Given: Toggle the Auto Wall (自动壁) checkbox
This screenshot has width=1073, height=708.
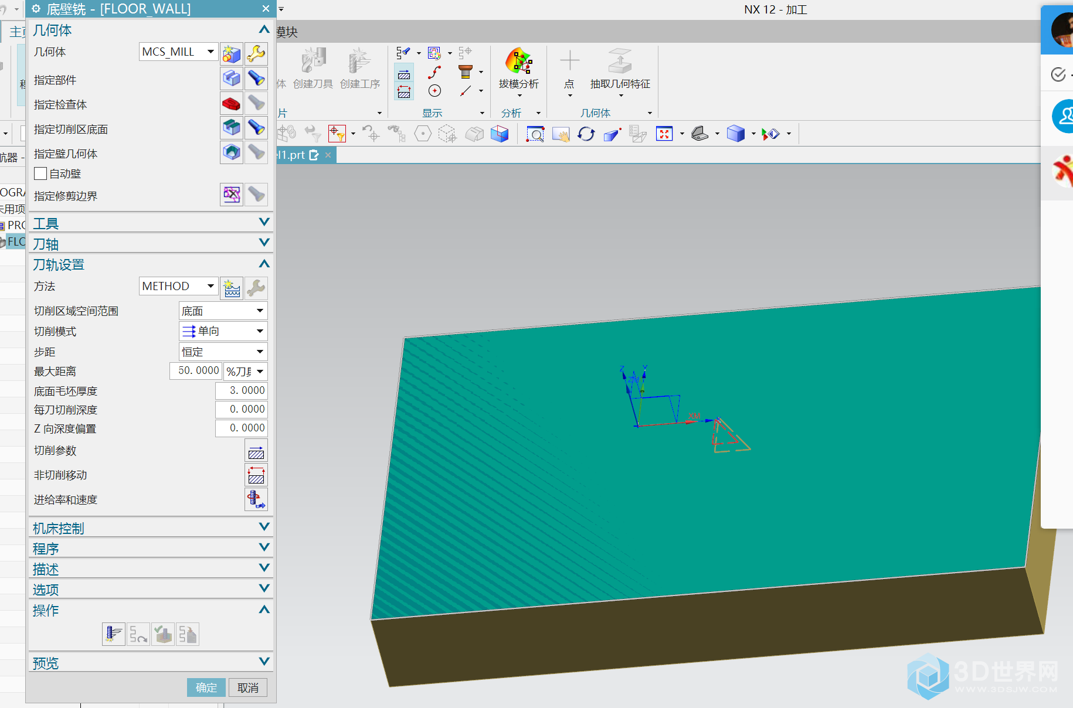Looking at the screenshot, I should [40, 173].
